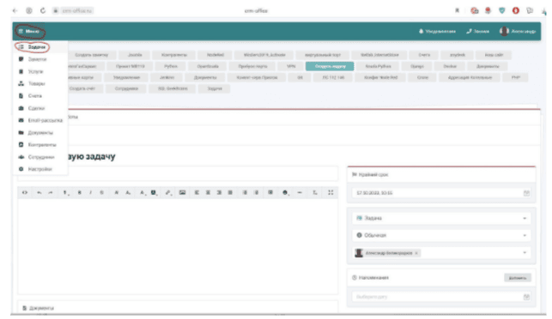Click the Добавить button in Напоминания
This screenshot has width=552, height=319.
(x=517, y=278)
